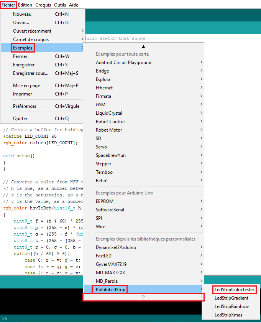Open the LedStripRainbow example

click(x=231, y=307)
